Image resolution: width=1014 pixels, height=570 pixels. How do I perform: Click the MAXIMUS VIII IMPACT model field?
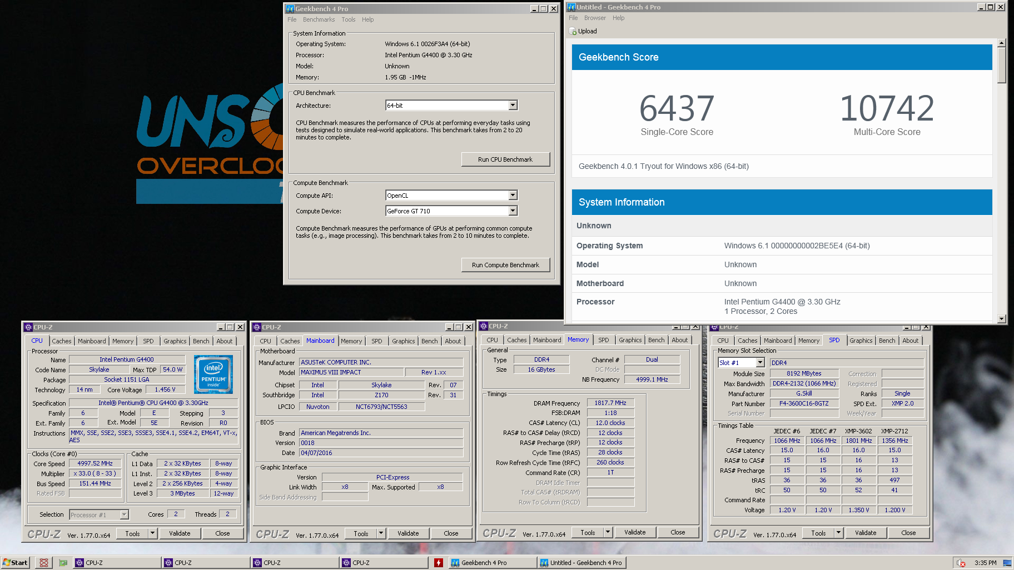click(352, 372)
